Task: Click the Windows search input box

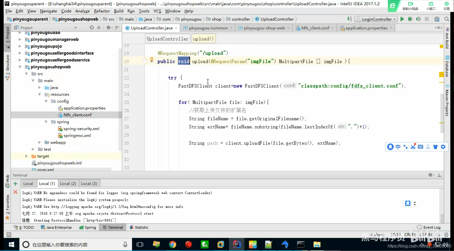Action: coord(76,244)
